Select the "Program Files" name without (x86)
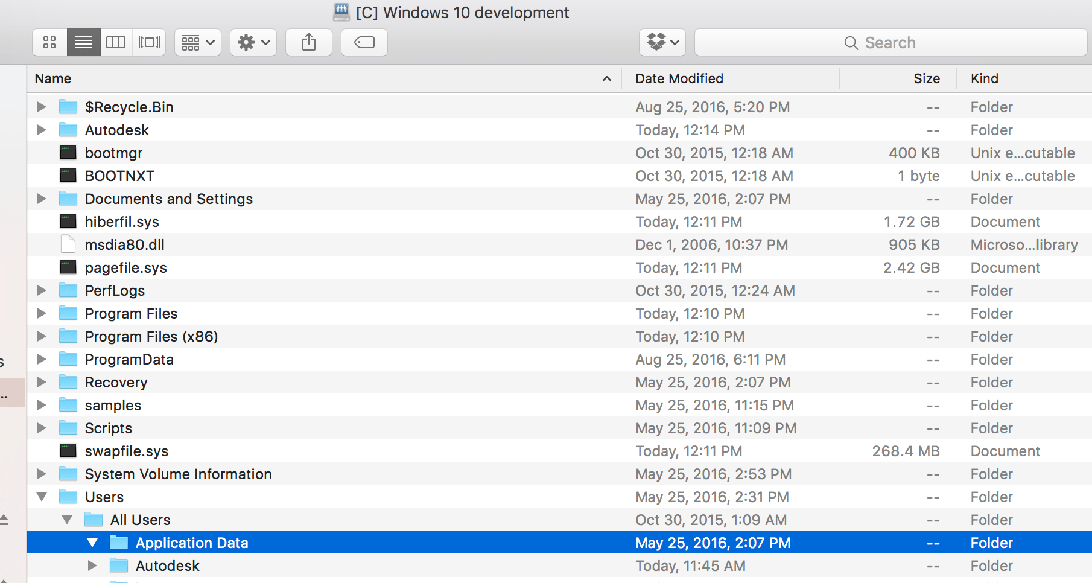 coord(131,313)
